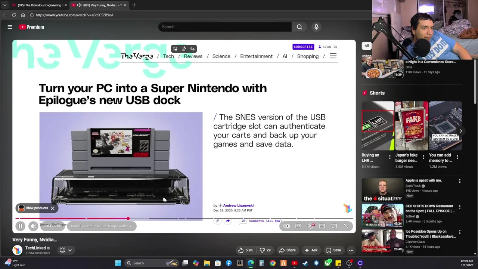This screenshot has width=478, height=269.
Task: Open weather widget showing Light rain
Action: (15, 263)
